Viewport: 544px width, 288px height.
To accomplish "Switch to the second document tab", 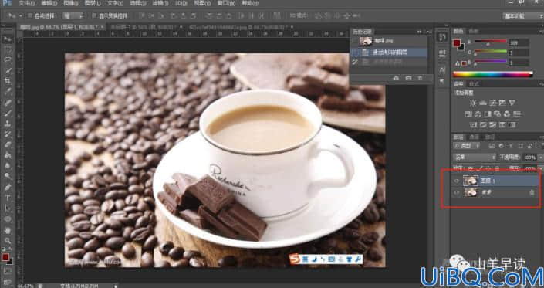I will [x=145, y=27].
